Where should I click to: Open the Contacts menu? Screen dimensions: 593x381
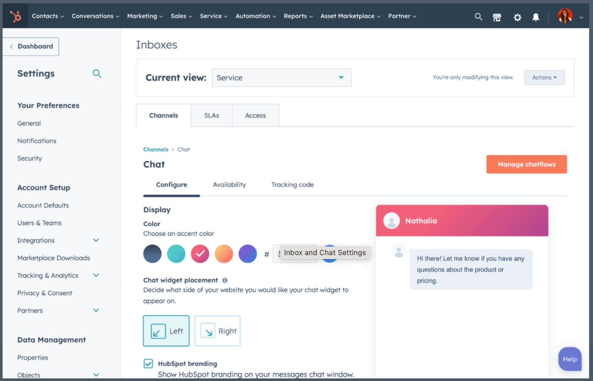(48, 16)
